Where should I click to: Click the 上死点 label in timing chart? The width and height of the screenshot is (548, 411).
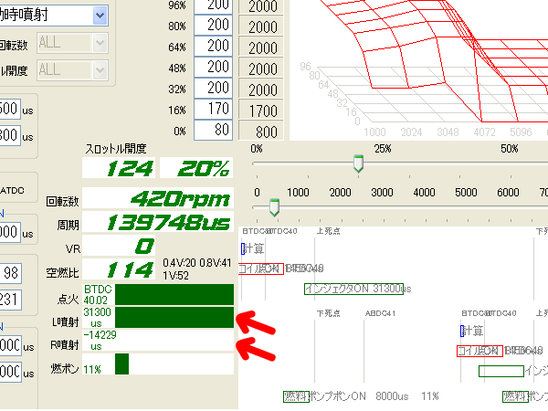click(x=328, y=231)
